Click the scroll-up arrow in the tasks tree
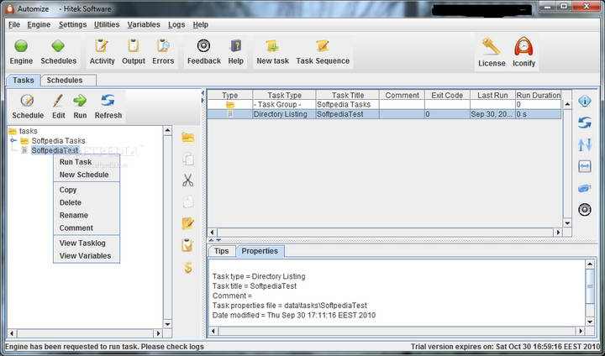The image size is (605, 356). tap(167, 130)
